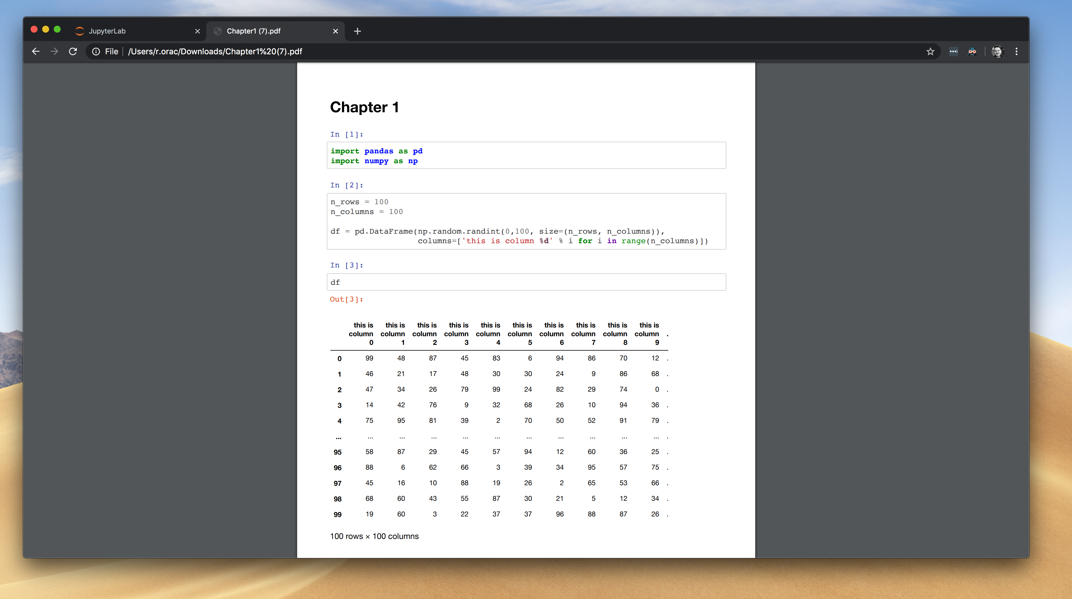This screenshot has height=599, width=1072.
Task: Open Chrome's three-dot menu
Action: (1016, 51)
